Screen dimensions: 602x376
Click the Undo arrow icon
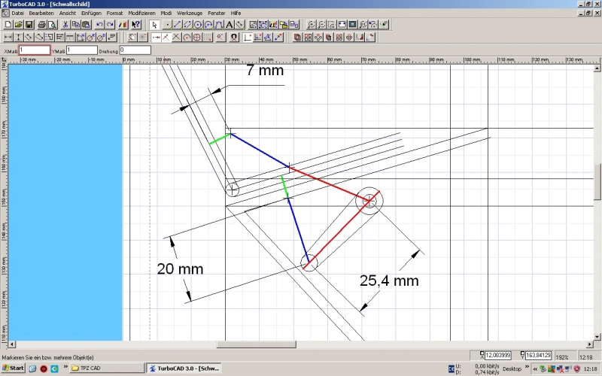pyautogui.click(x=100, y=24)
